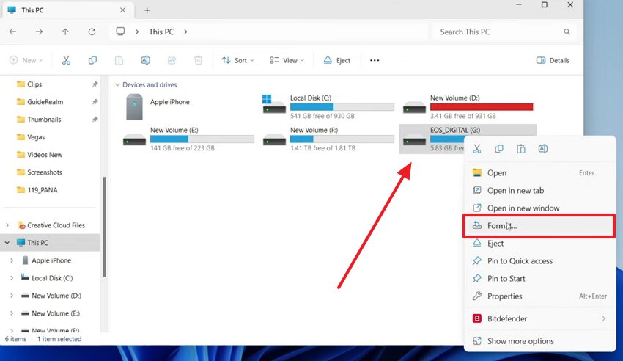Screen dimensions: 623x361
Task: Expand New Volume (D:) tree node
Action: pyautogui.click(x=12, y=296)
